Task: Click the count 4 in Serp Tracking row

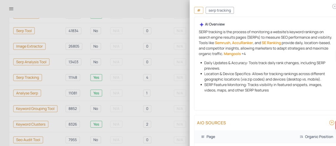Action: (x=147, y=78)
